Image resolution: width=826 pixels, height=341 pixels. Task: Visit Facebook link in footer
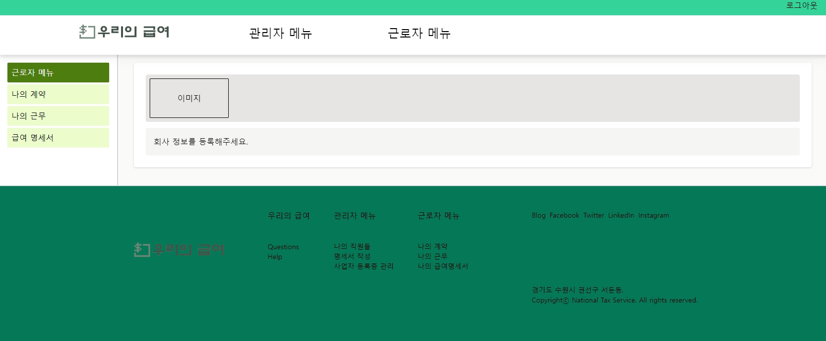tap(564, 215)
